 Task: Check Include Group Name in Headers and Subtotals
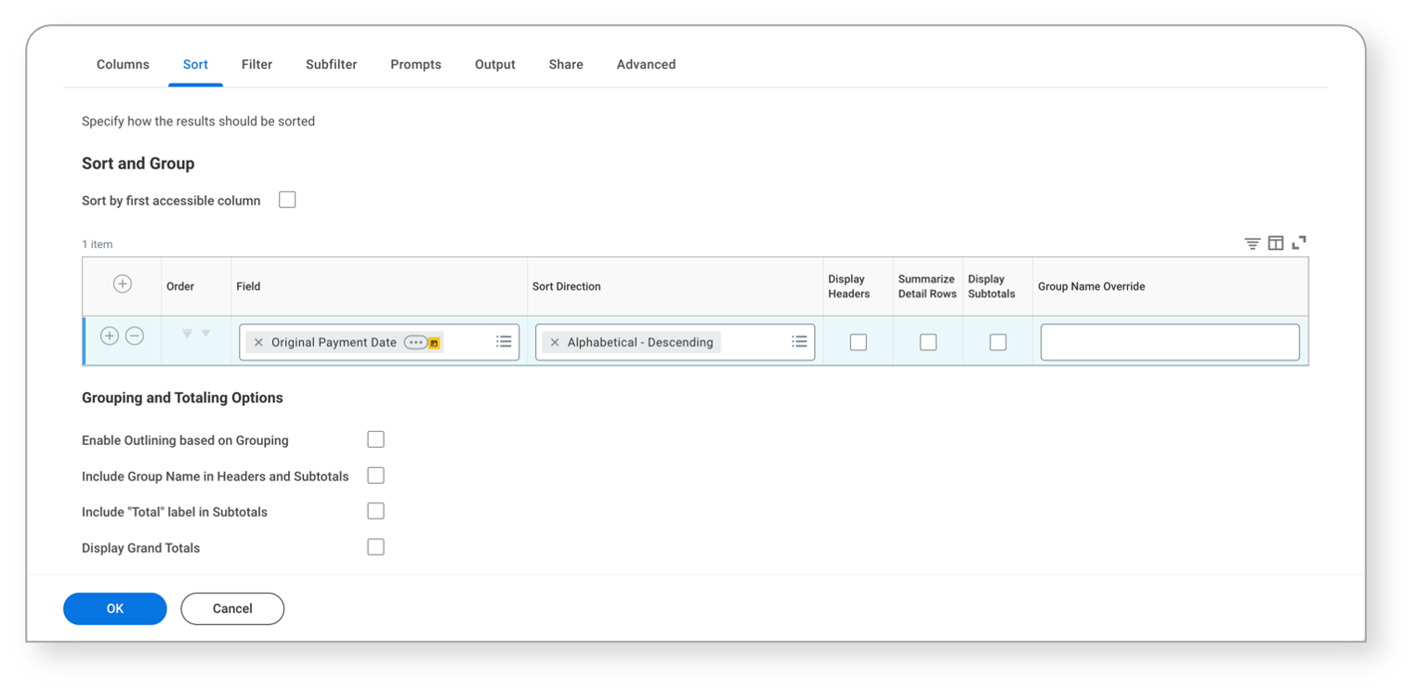[375, 476]
